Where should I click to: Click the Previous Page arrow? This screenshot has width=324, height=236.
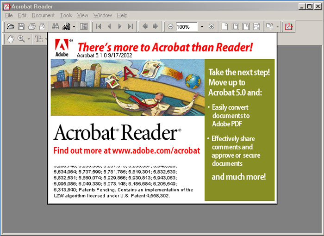point(109,26)
